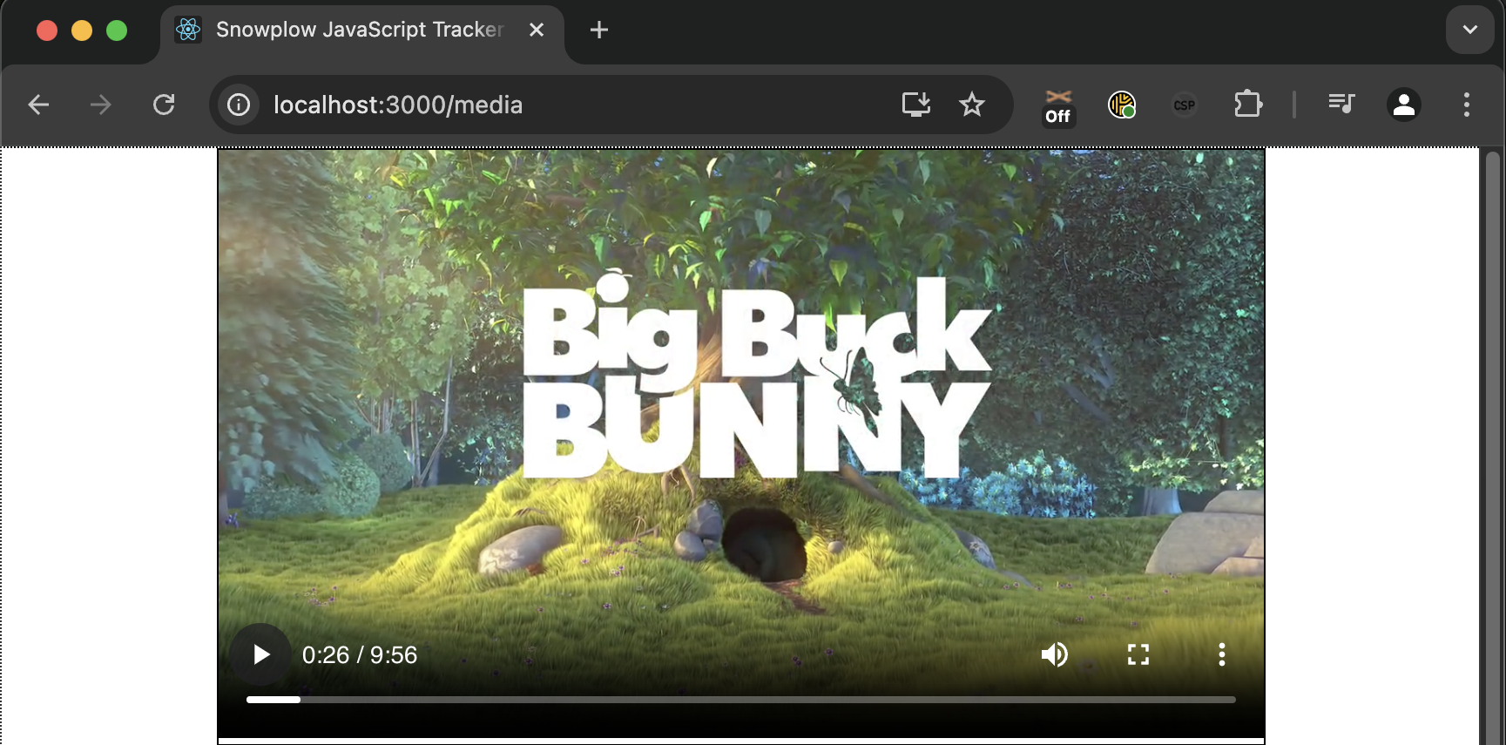Click the video progress bar

pos(740,700)
